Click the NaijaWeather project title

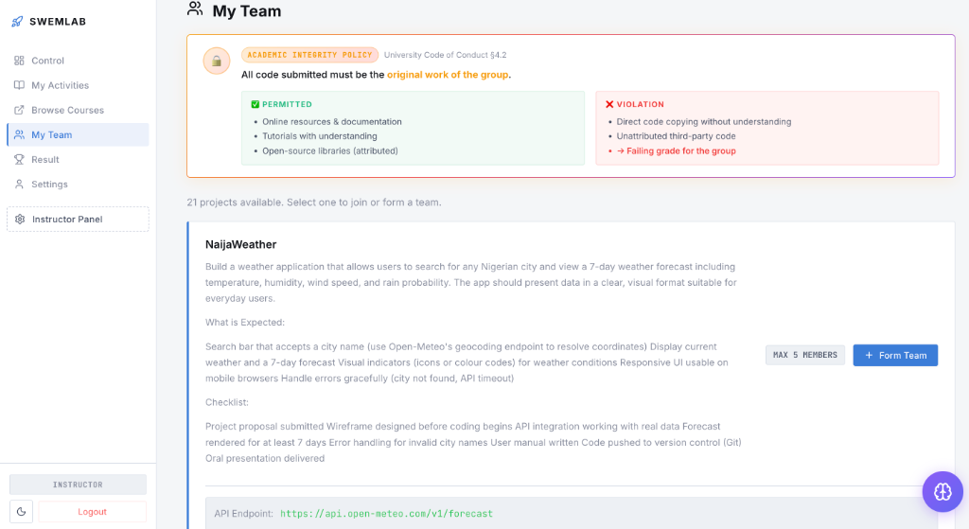click(241, 245)
